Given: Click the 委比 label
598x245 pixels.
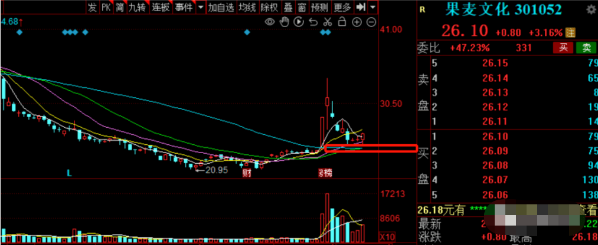Looking at the screenshot, I should pos(429,48).
